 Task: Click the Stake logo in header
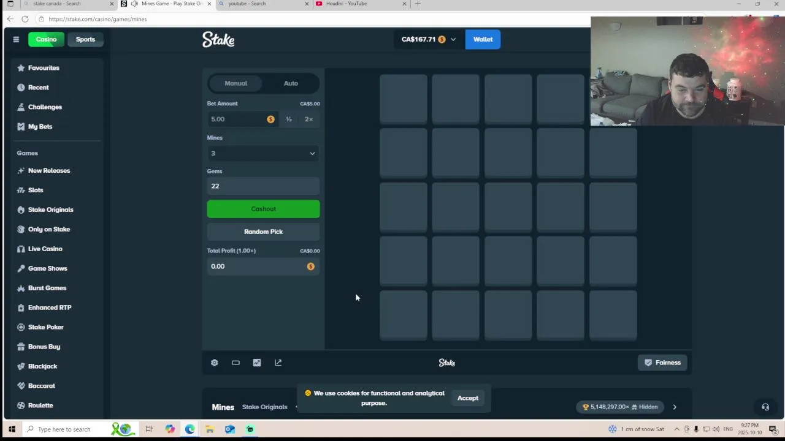tap(218, 39)
